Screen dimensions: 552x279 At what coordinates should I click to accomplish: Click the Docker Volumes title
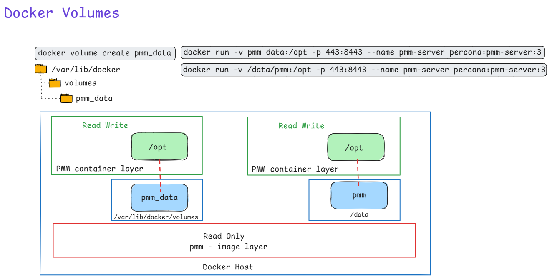(62, 13)
